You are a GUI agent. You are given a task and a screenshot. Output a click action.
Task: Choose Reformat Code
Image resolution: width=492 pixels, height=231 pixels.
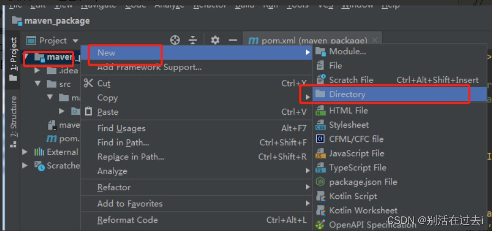tap(196, 220)
